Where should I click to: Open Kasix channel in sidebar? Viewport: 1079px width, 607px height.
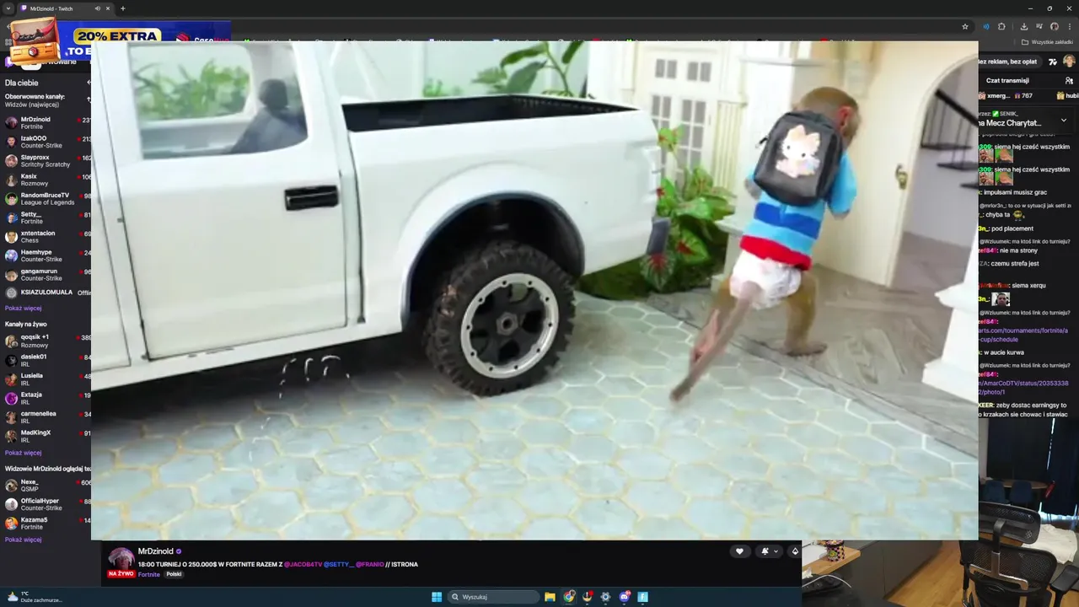point(46,180)
